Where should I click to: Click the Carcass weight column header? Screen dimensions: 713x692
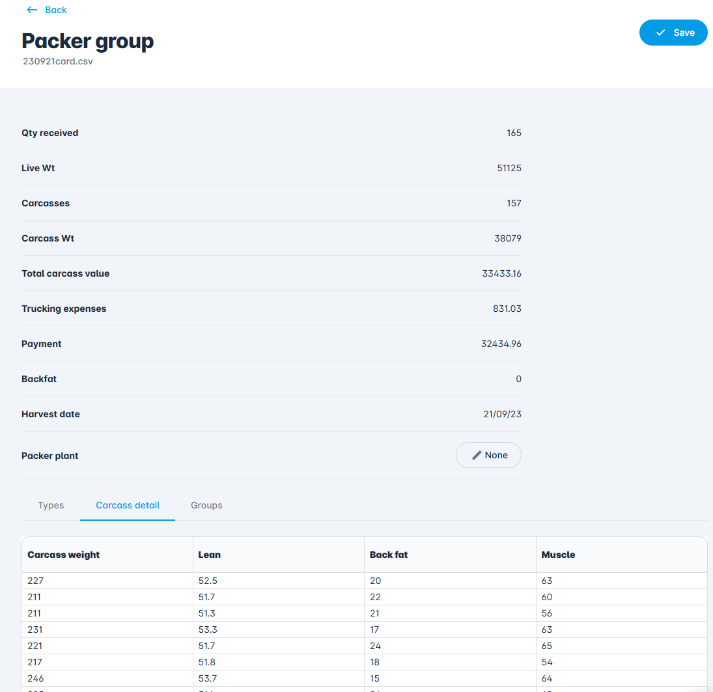[64, 555]
